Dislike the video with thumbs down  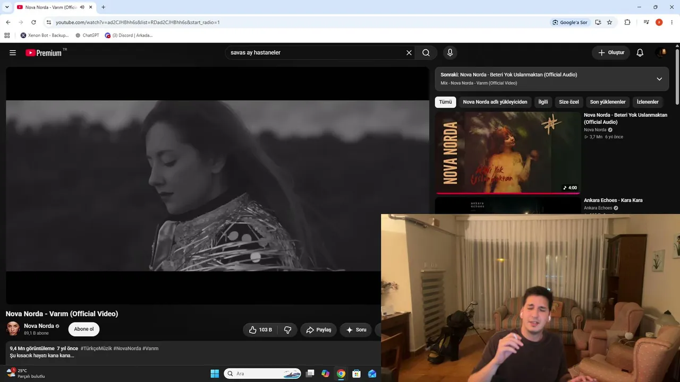pos(287,329)
